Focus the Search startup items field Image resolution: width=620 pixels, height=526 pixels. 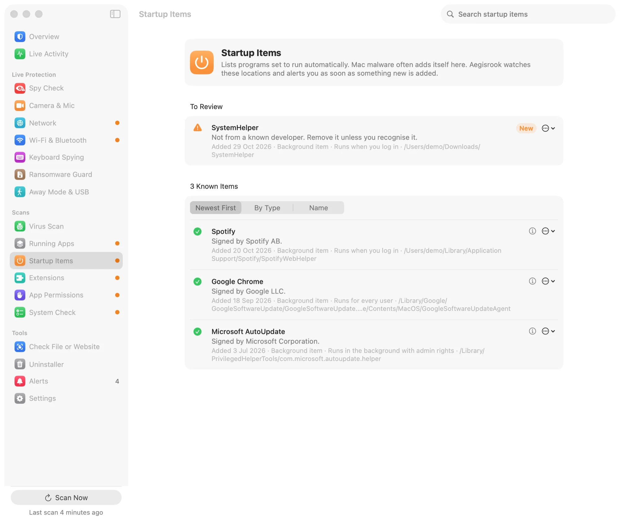528,14
